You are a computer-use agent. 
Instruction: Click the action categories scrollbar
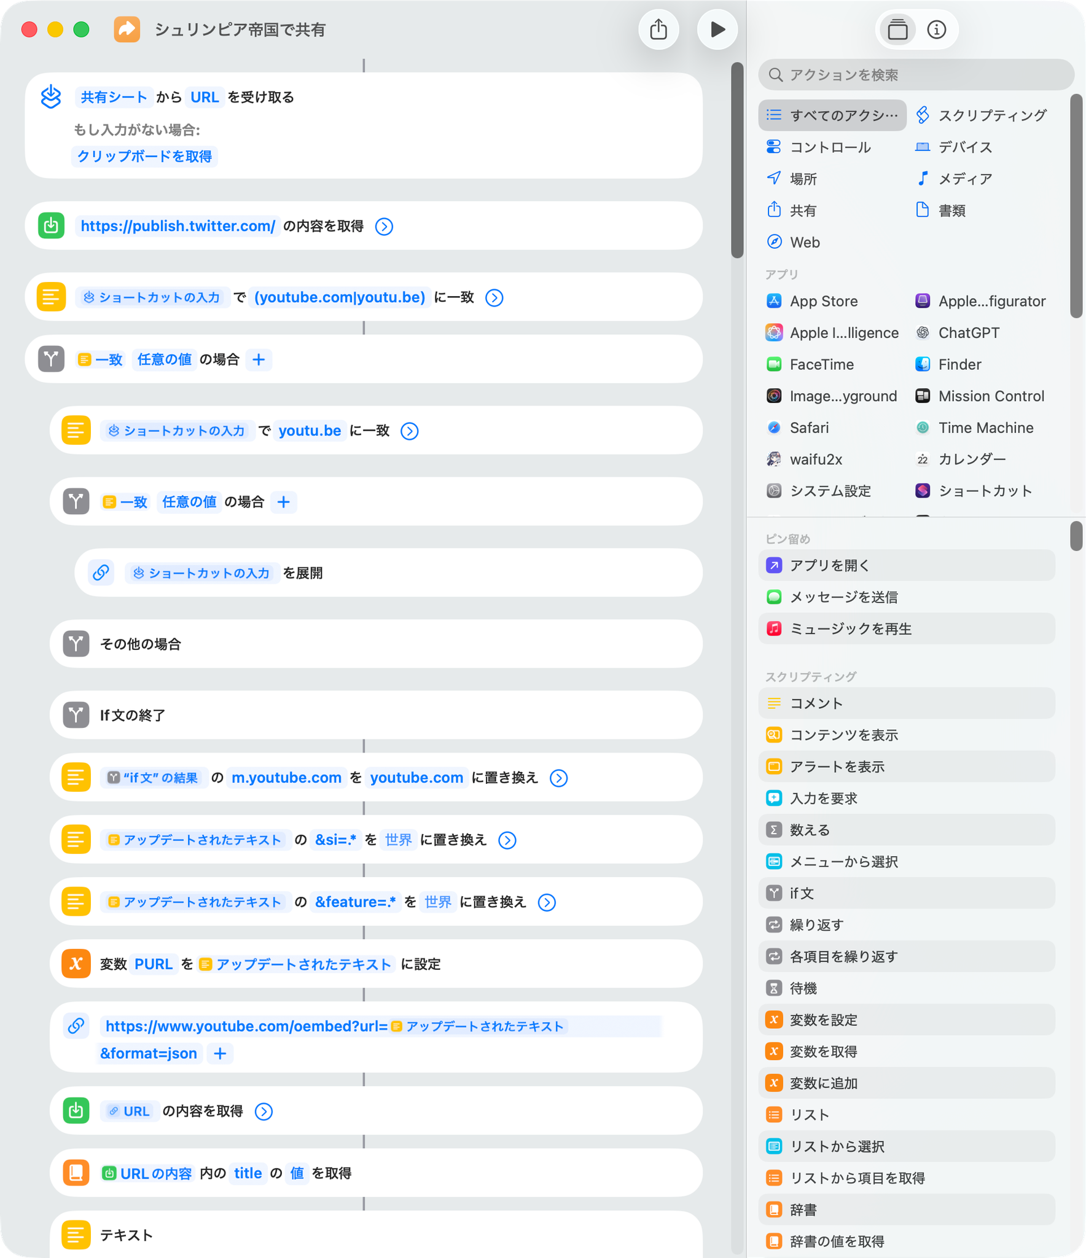click(1076, 206)
